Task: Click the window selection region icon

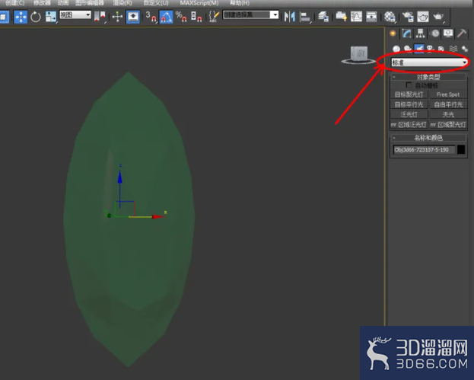Action: pyautogui.click(x=4, y=17)
